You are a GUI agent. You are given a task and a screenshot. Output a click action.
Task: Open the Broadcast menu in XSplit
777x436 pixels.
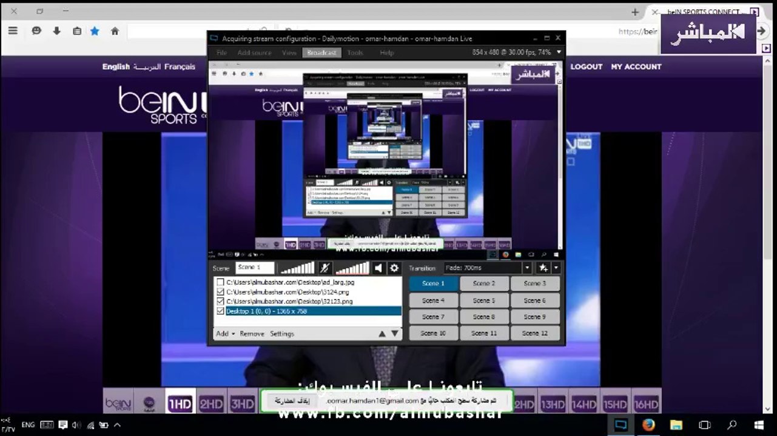(x=321, y=53)
